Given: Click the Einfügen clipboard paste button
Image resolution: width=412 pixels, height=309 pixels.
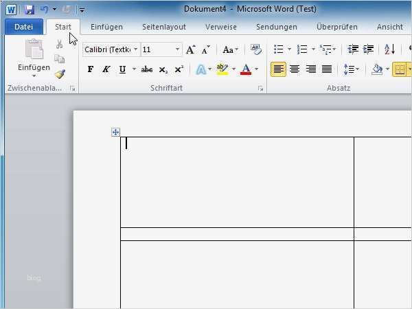Looking at the screenshot, I should (x=34, y=55).
